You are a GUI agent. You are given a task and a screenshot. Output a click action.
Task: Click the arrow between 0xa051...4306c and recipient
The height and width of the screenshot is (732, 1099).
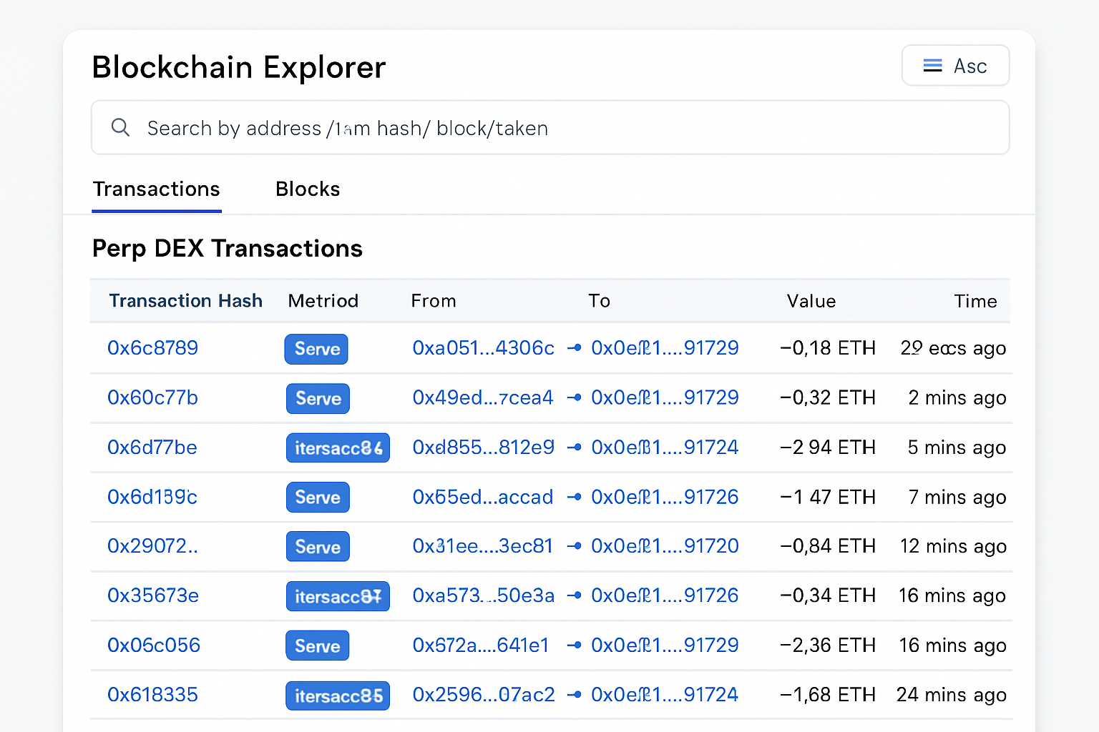(x=574, y=348)
